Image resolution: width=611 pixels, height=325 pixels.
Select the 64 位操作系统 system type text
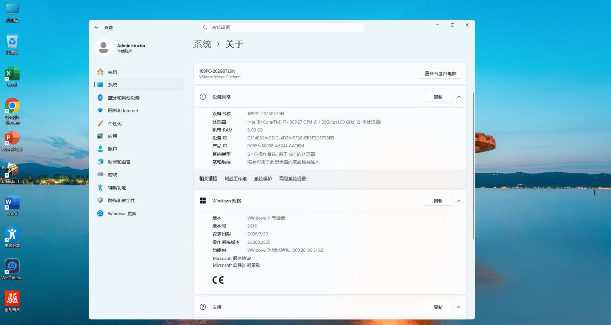point(281,154)
